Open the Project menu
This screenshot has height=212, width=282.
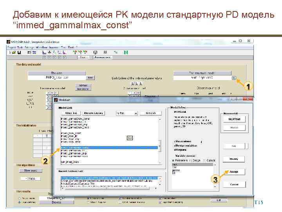tap(11, 47)
